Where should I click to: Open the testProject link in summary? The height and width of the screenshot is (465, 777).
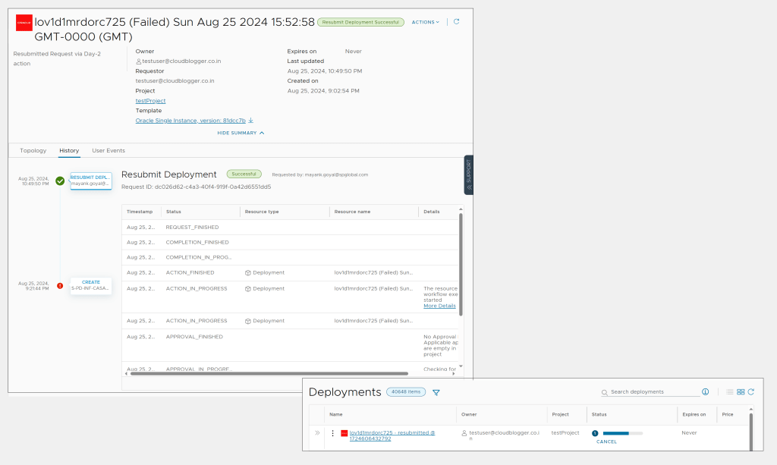pyautogui.click(x=150, y=101)
